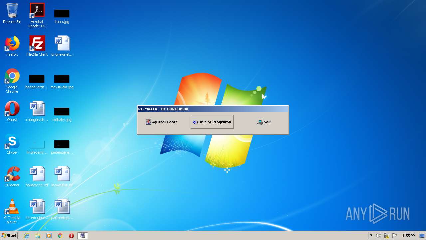The height and width of the screenshot is (240, 426).
Task: Exit via the Sair button
Action: coord(264,122)
